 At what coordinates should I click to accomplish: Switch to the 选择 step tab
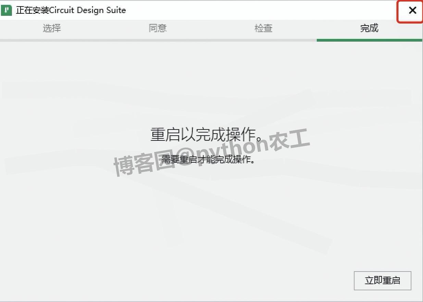tap(51, 29)
